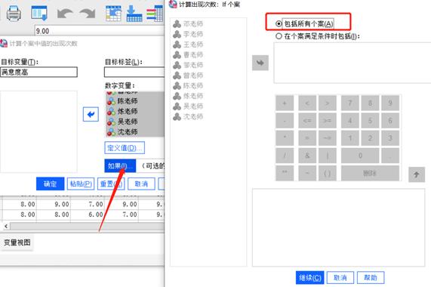Click the Redo arrow icon
Viewport: 431px width, 287px height.
87,14
